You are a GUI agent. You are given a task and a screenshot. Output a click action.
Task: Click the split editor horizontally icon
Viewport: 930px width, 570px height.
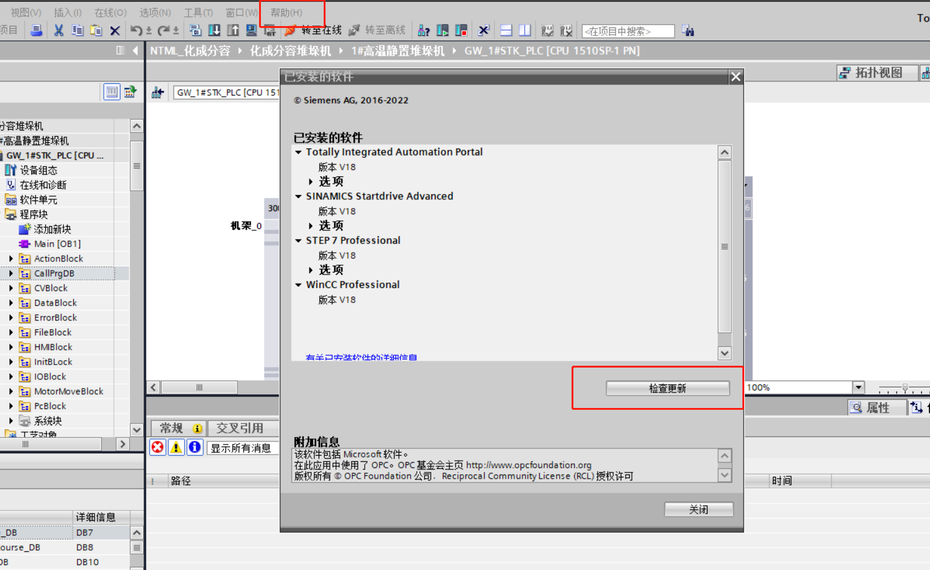(506, 30)
